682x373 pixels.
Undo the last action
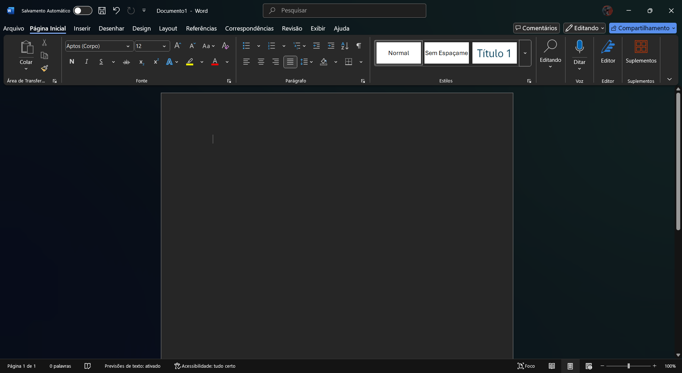coord(116,11)
